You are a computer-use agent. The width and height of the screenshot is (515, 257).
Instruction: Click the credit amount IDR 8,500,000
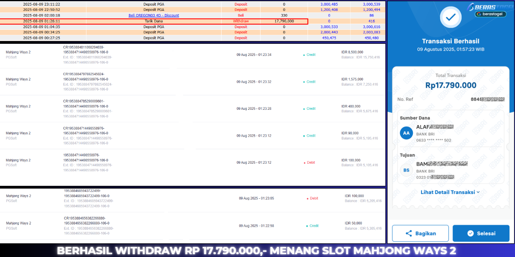click(352, 52)
